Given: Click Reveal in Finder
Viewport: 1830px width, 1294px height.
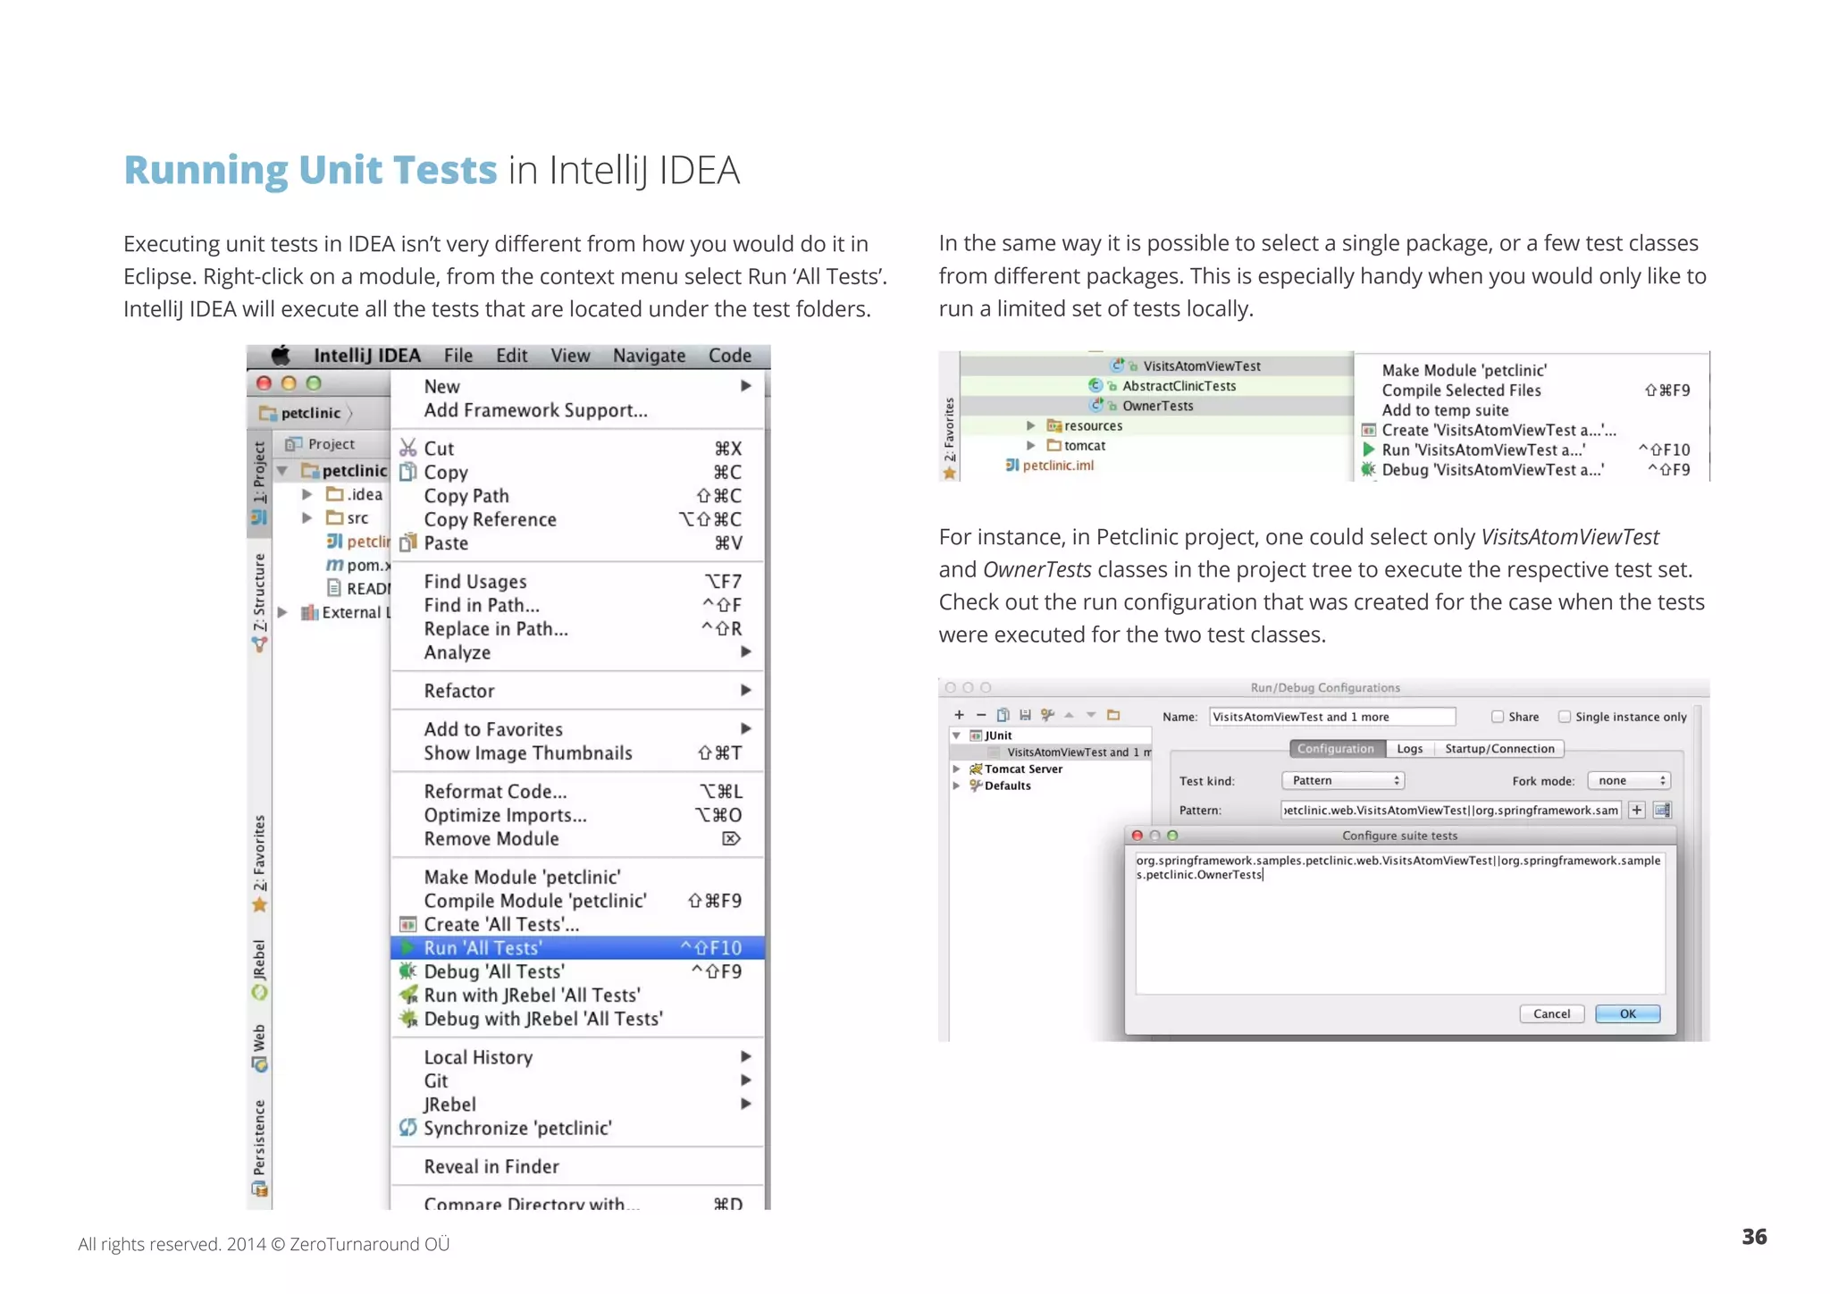Looking at the screenshot, I should coord(578,1166).
